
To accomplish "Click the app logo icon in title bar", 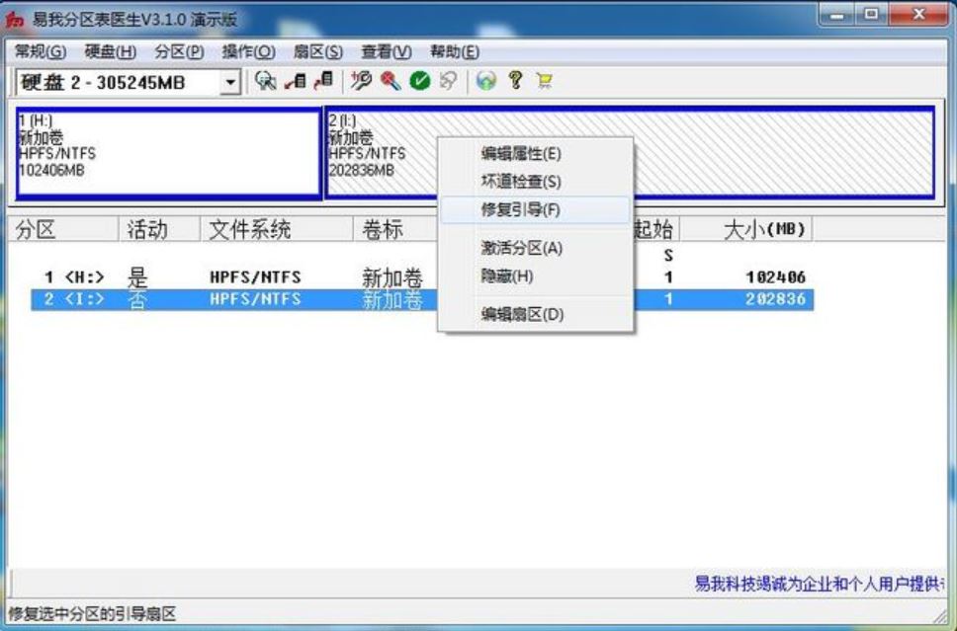I will [x=15, y=20].
